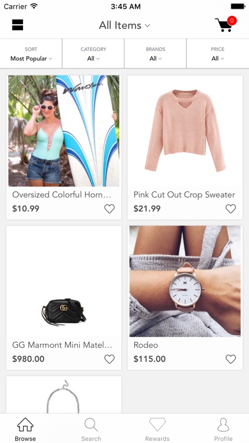
Task: Open the Pink Cut Out Crop Sweater title
Action: 184,195
